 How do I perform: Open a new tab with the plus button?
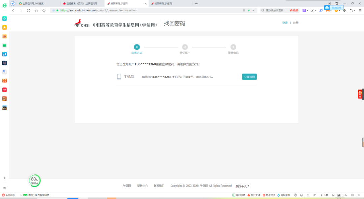(x=196, y=3)
